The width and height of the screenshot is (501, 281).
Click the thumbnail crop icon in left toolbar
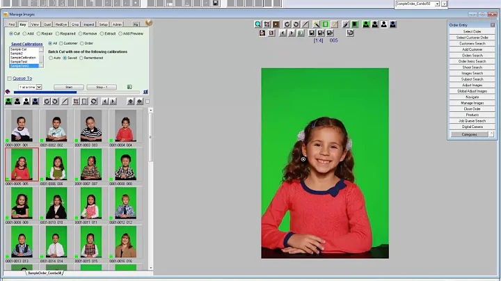pyautogui.click(x=76, y=102)
